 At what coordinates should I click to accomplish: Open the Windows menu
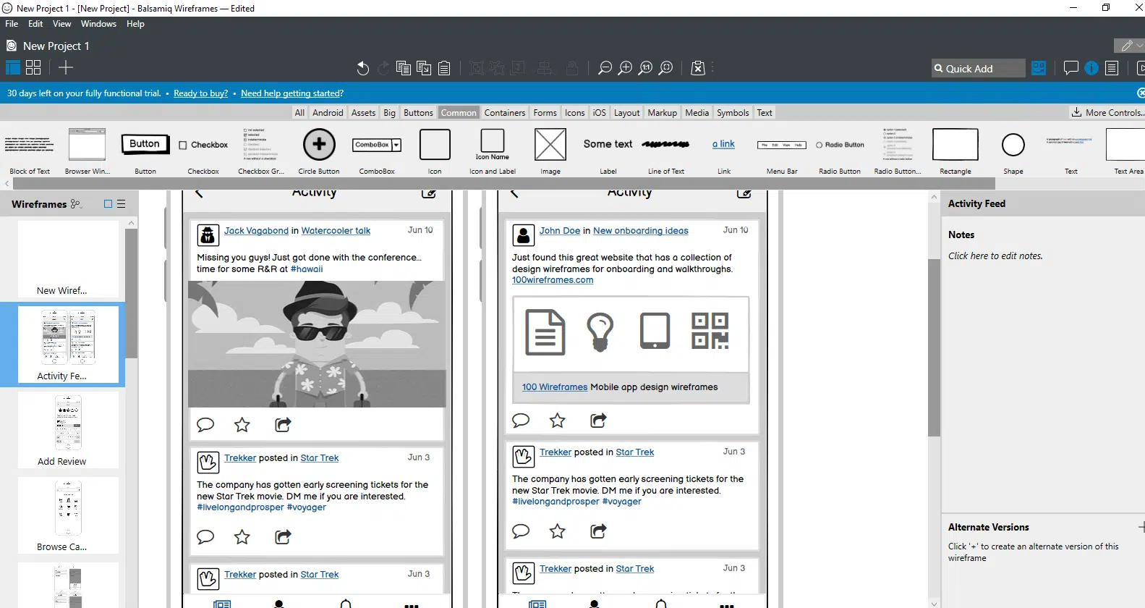click(x=98, y=24)
